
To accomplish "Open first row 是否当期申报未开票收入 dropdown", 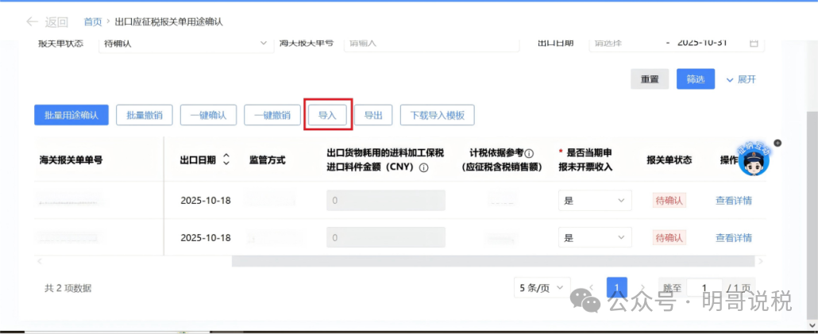I will [594, 201].
